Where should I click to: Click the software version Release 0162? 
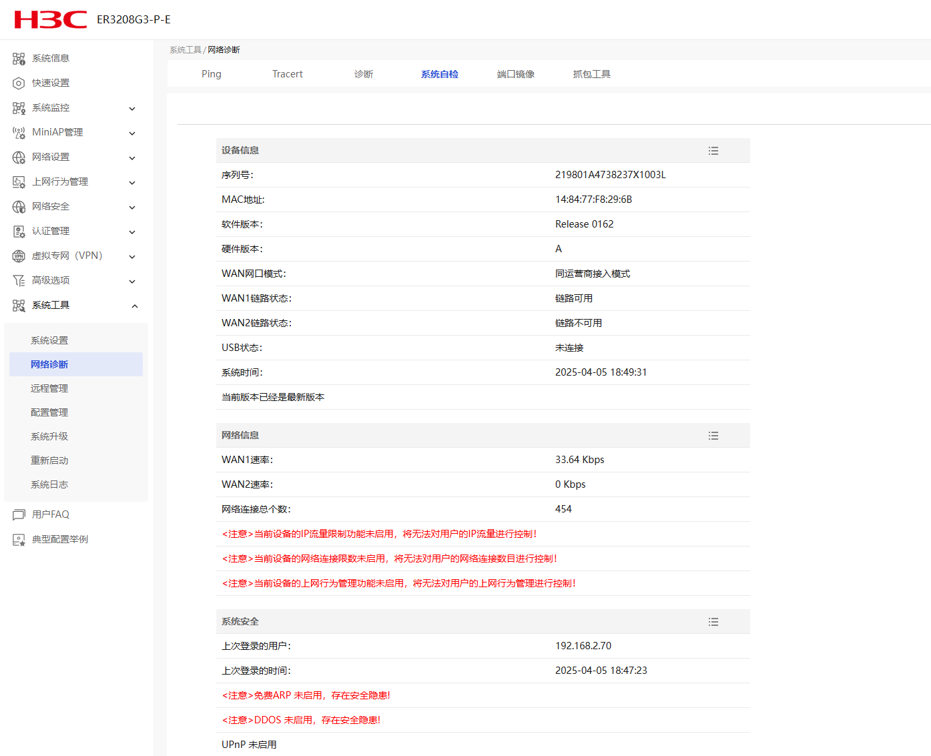[x=584, y=224]
